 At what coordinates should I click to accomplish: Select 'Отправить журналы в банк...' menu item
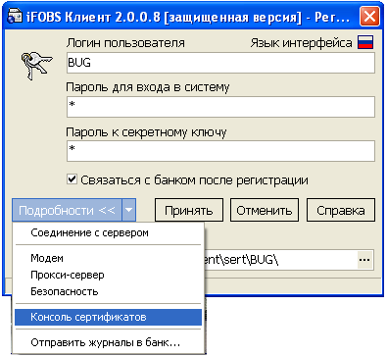108,342
